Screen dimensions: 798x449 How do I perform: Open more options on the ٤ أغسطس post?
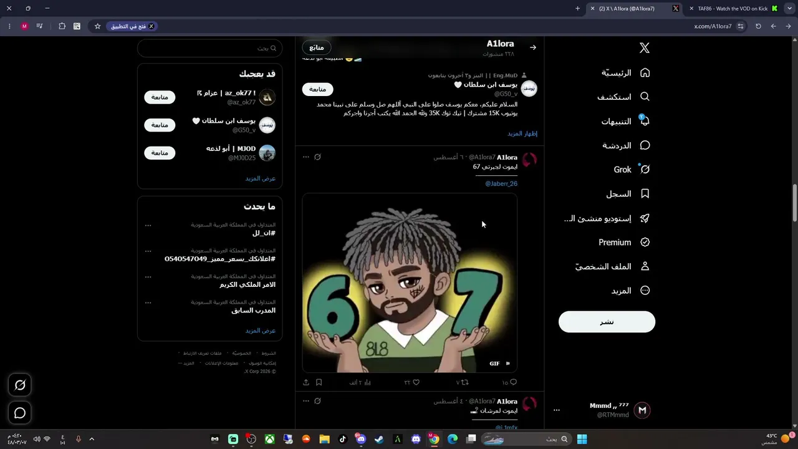[306, 401]
